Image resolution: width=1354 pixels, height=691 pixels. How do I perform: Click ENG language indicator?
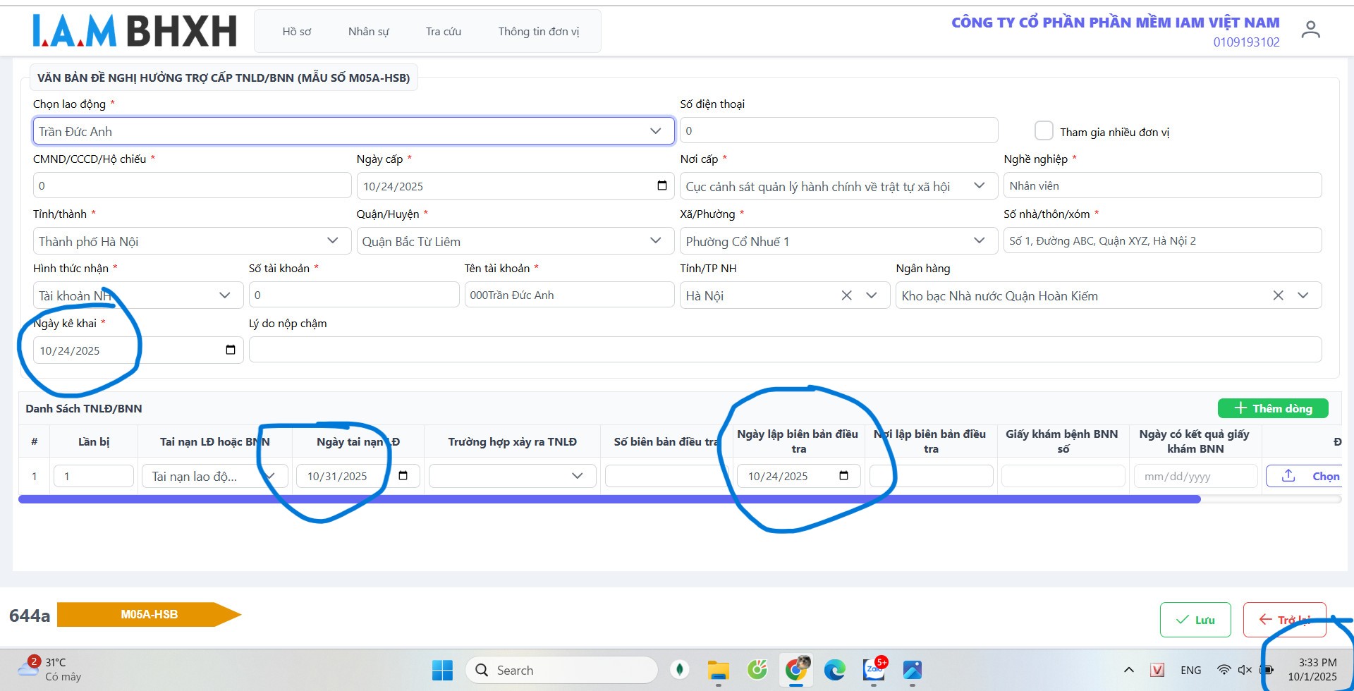tap(1190, 670)
